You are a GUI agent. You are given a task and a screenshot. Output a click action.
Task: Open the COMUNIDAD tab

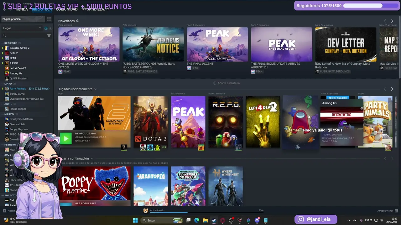pos(67,9)
